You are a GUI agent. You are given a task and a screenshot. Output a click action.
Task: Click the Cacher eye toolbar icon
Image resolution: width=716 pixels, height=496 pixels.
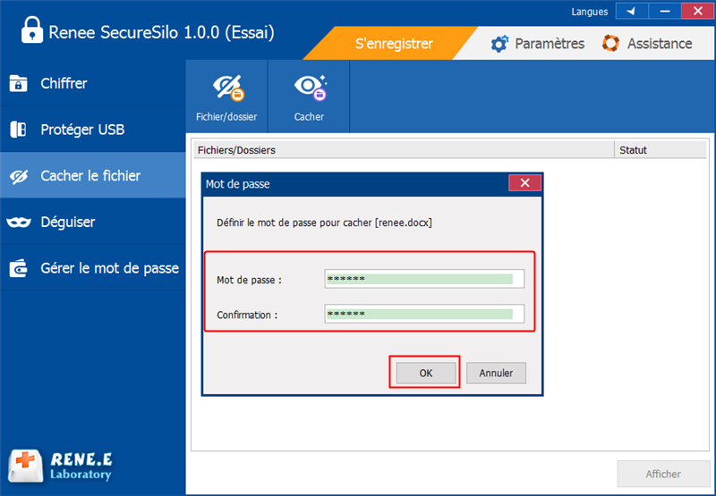pyautogui.click(x=310, y=88)
